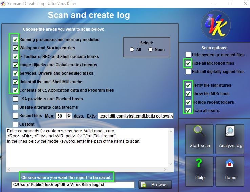Viewport: 250px width, 192px height.
Task: Uncheck Contents of C:, Application data option
Action: (x=16, y=90)
